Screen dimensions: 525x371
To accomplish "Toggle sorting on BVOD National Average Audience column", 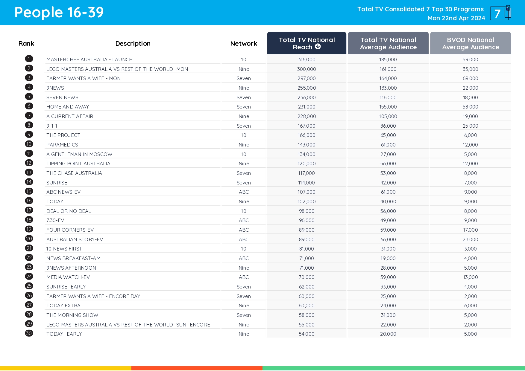I will coord(470,43).
